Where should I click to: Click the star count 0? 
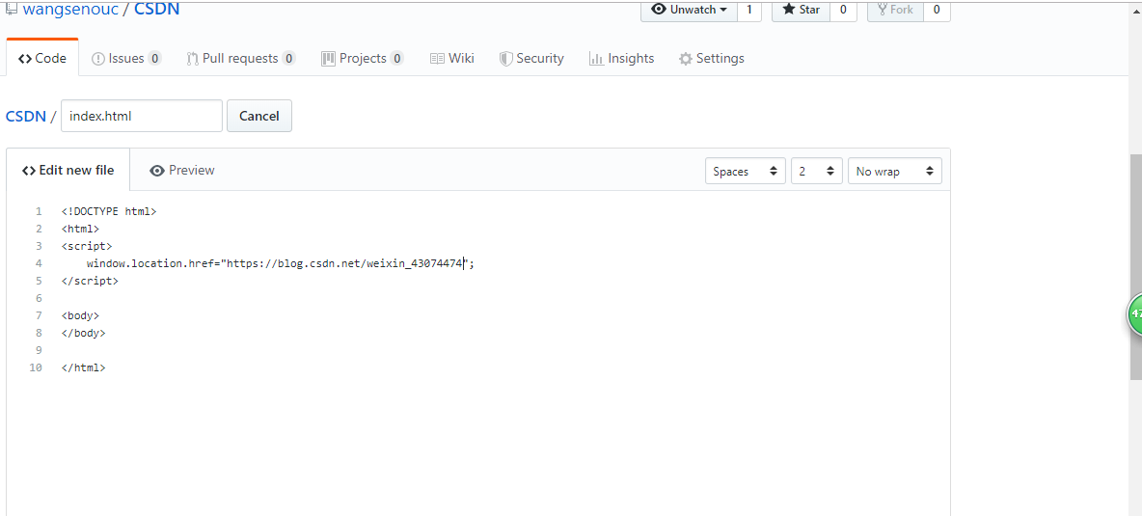coord(843,11)
